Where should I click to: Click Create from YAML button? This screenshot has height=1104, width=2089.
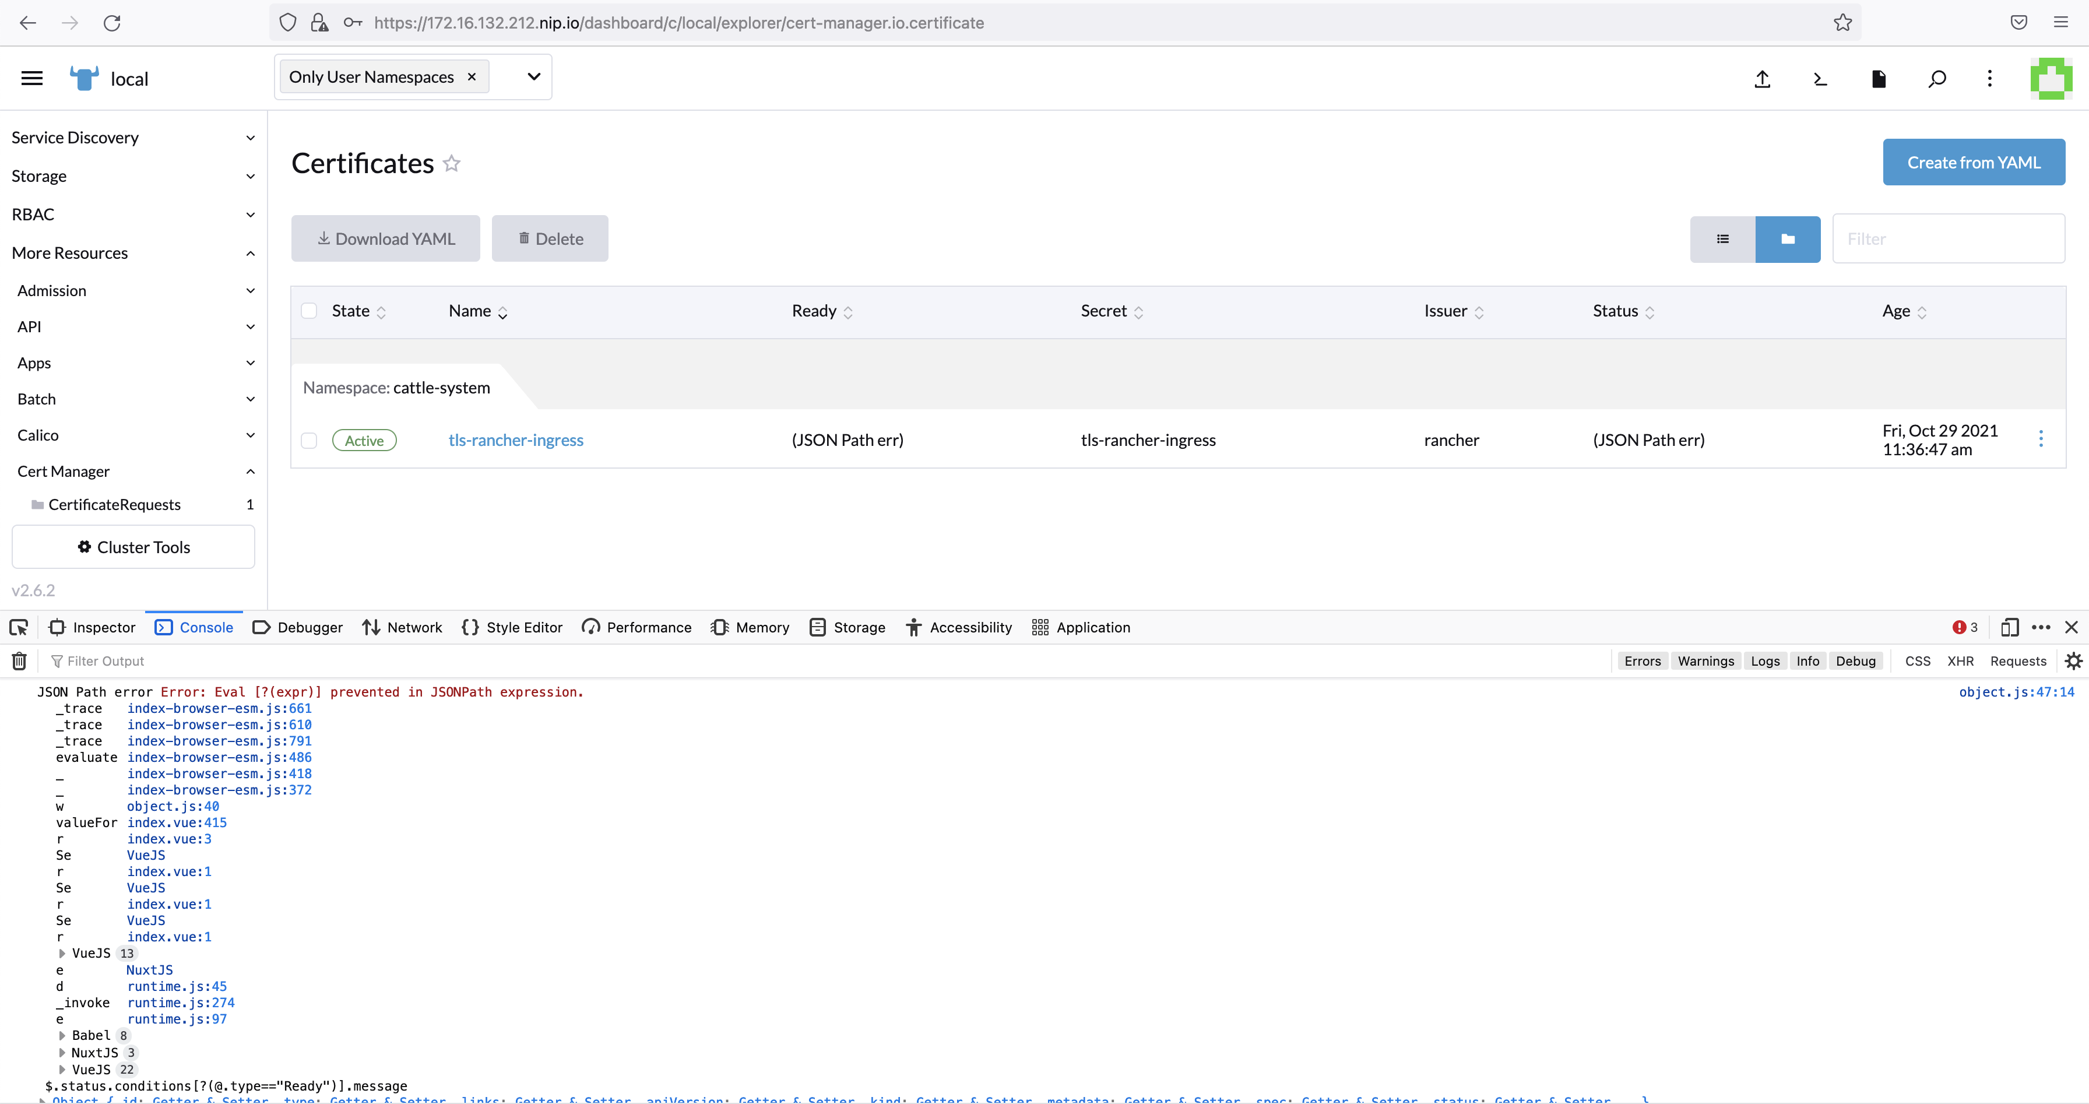pos(1973,162)
